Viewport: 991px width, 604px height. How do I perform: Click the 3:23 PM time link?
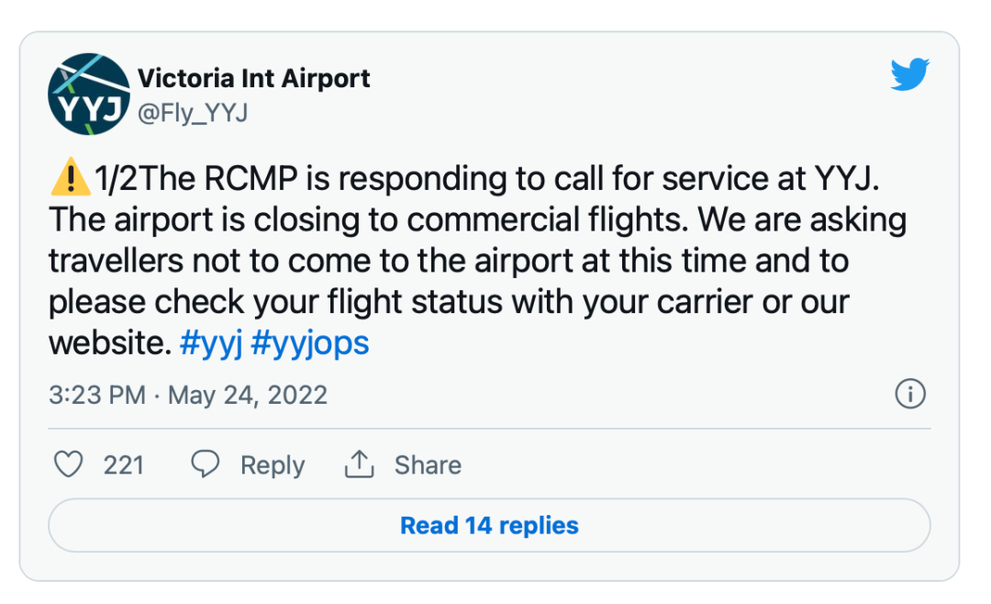[96, 395]
